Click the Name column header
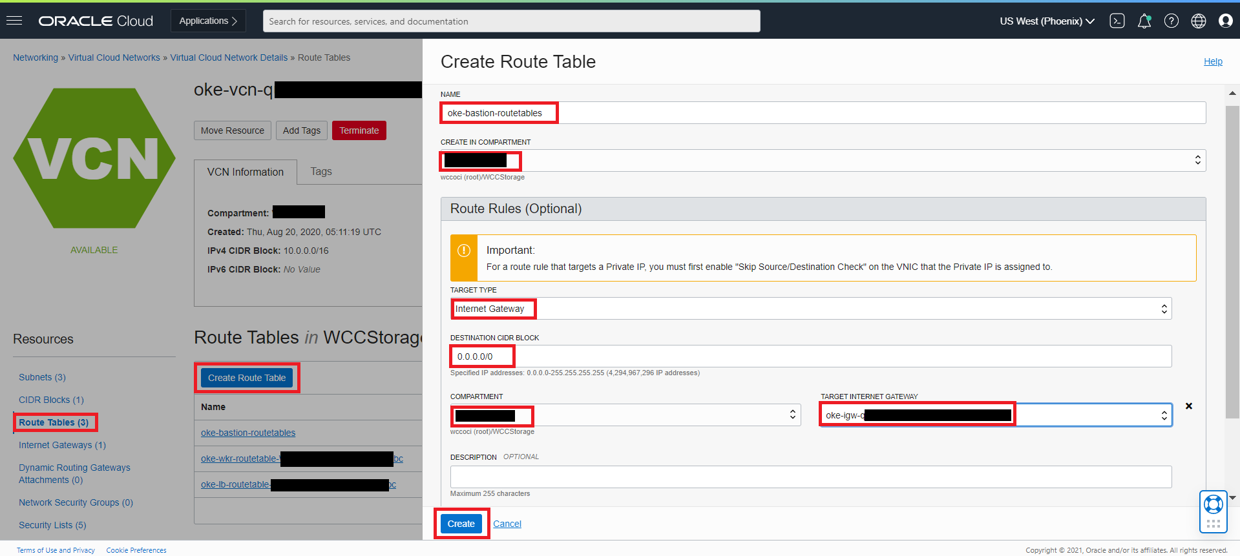Screen dimensions: 1240x556 coord(213,407)
